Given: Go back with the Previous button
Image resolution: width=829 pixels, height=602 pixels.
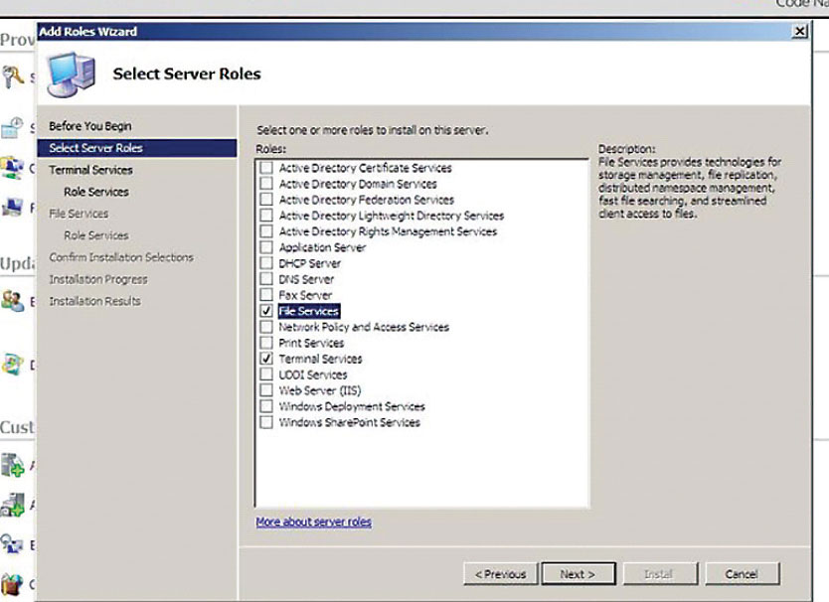Looking at the screenshot, I should pos(500,574).
